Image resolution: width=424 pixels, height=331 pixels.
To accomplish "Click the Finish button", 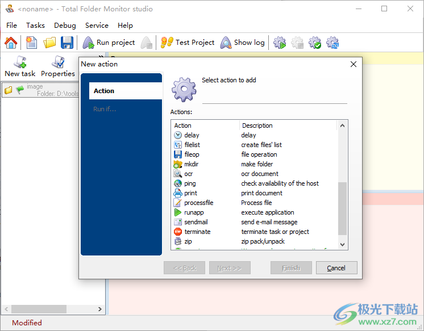I will click(x=291, y=268).
